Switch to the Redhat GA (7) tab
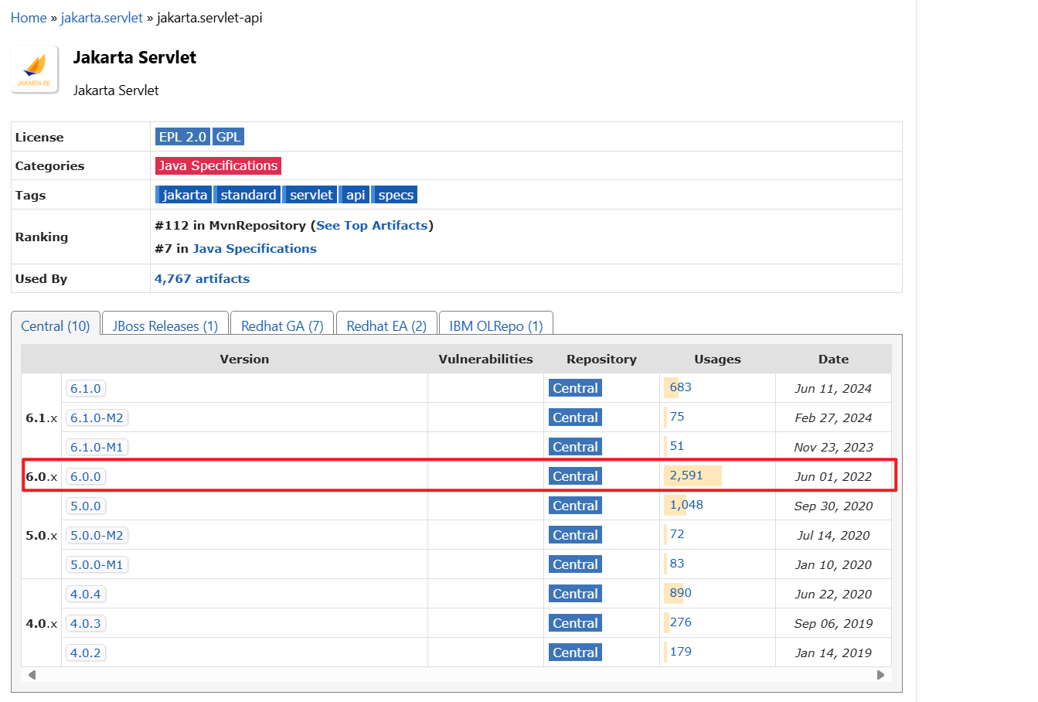This screenshot has height=702, width=1038. coord(282,326)
